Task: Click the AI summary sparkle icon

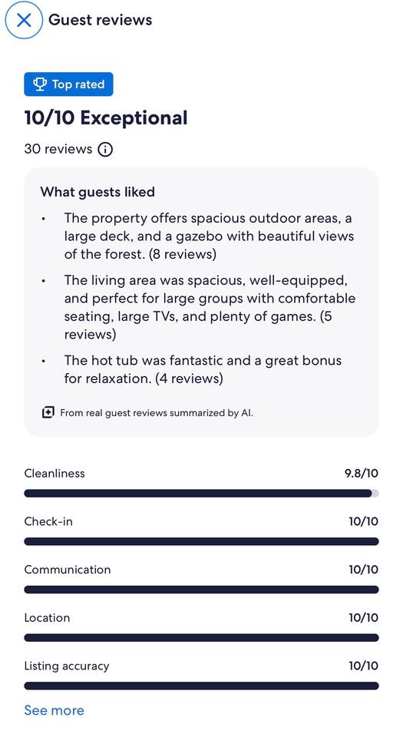Action: [x=48, y=413]
